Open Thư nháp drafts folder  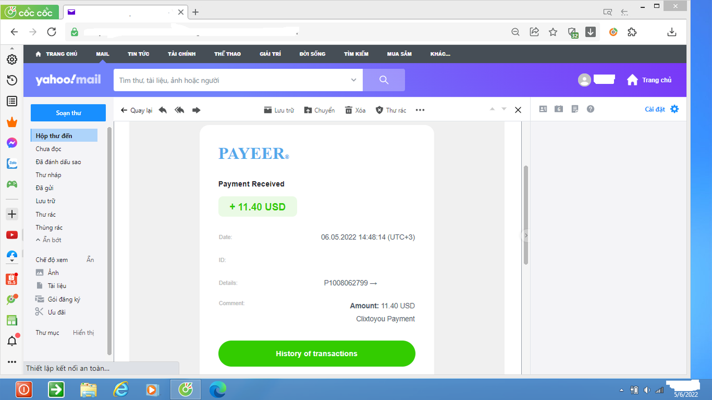[x=48, y=175]
